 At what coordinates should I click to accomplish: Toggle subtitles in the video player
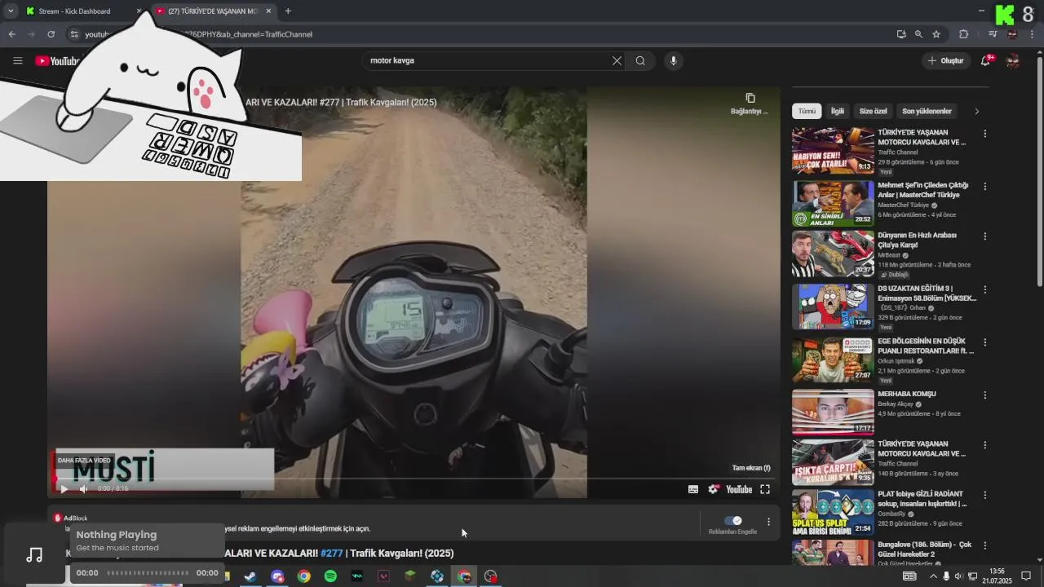click(693, 489)
